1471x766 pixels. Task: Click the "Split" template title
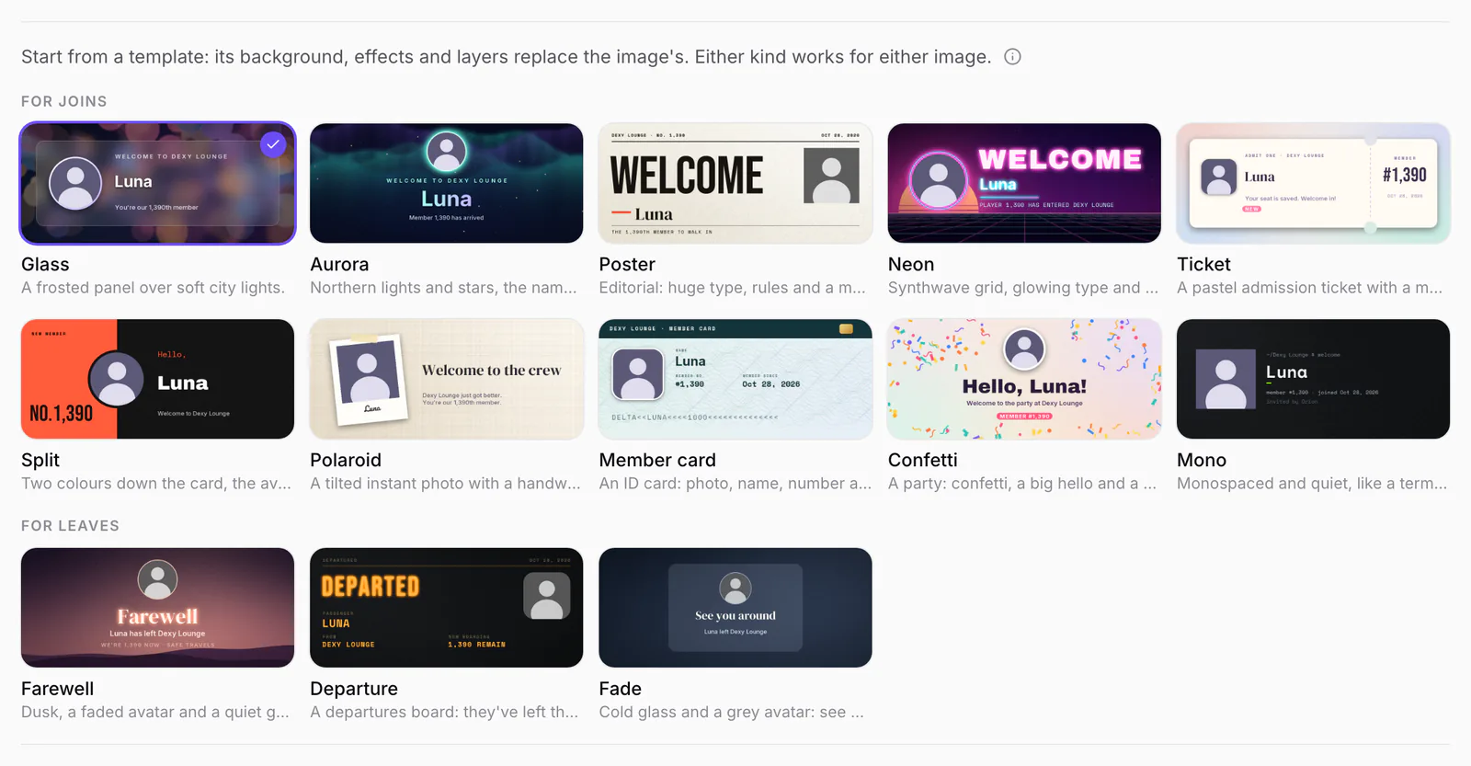(x=40, y=461)
